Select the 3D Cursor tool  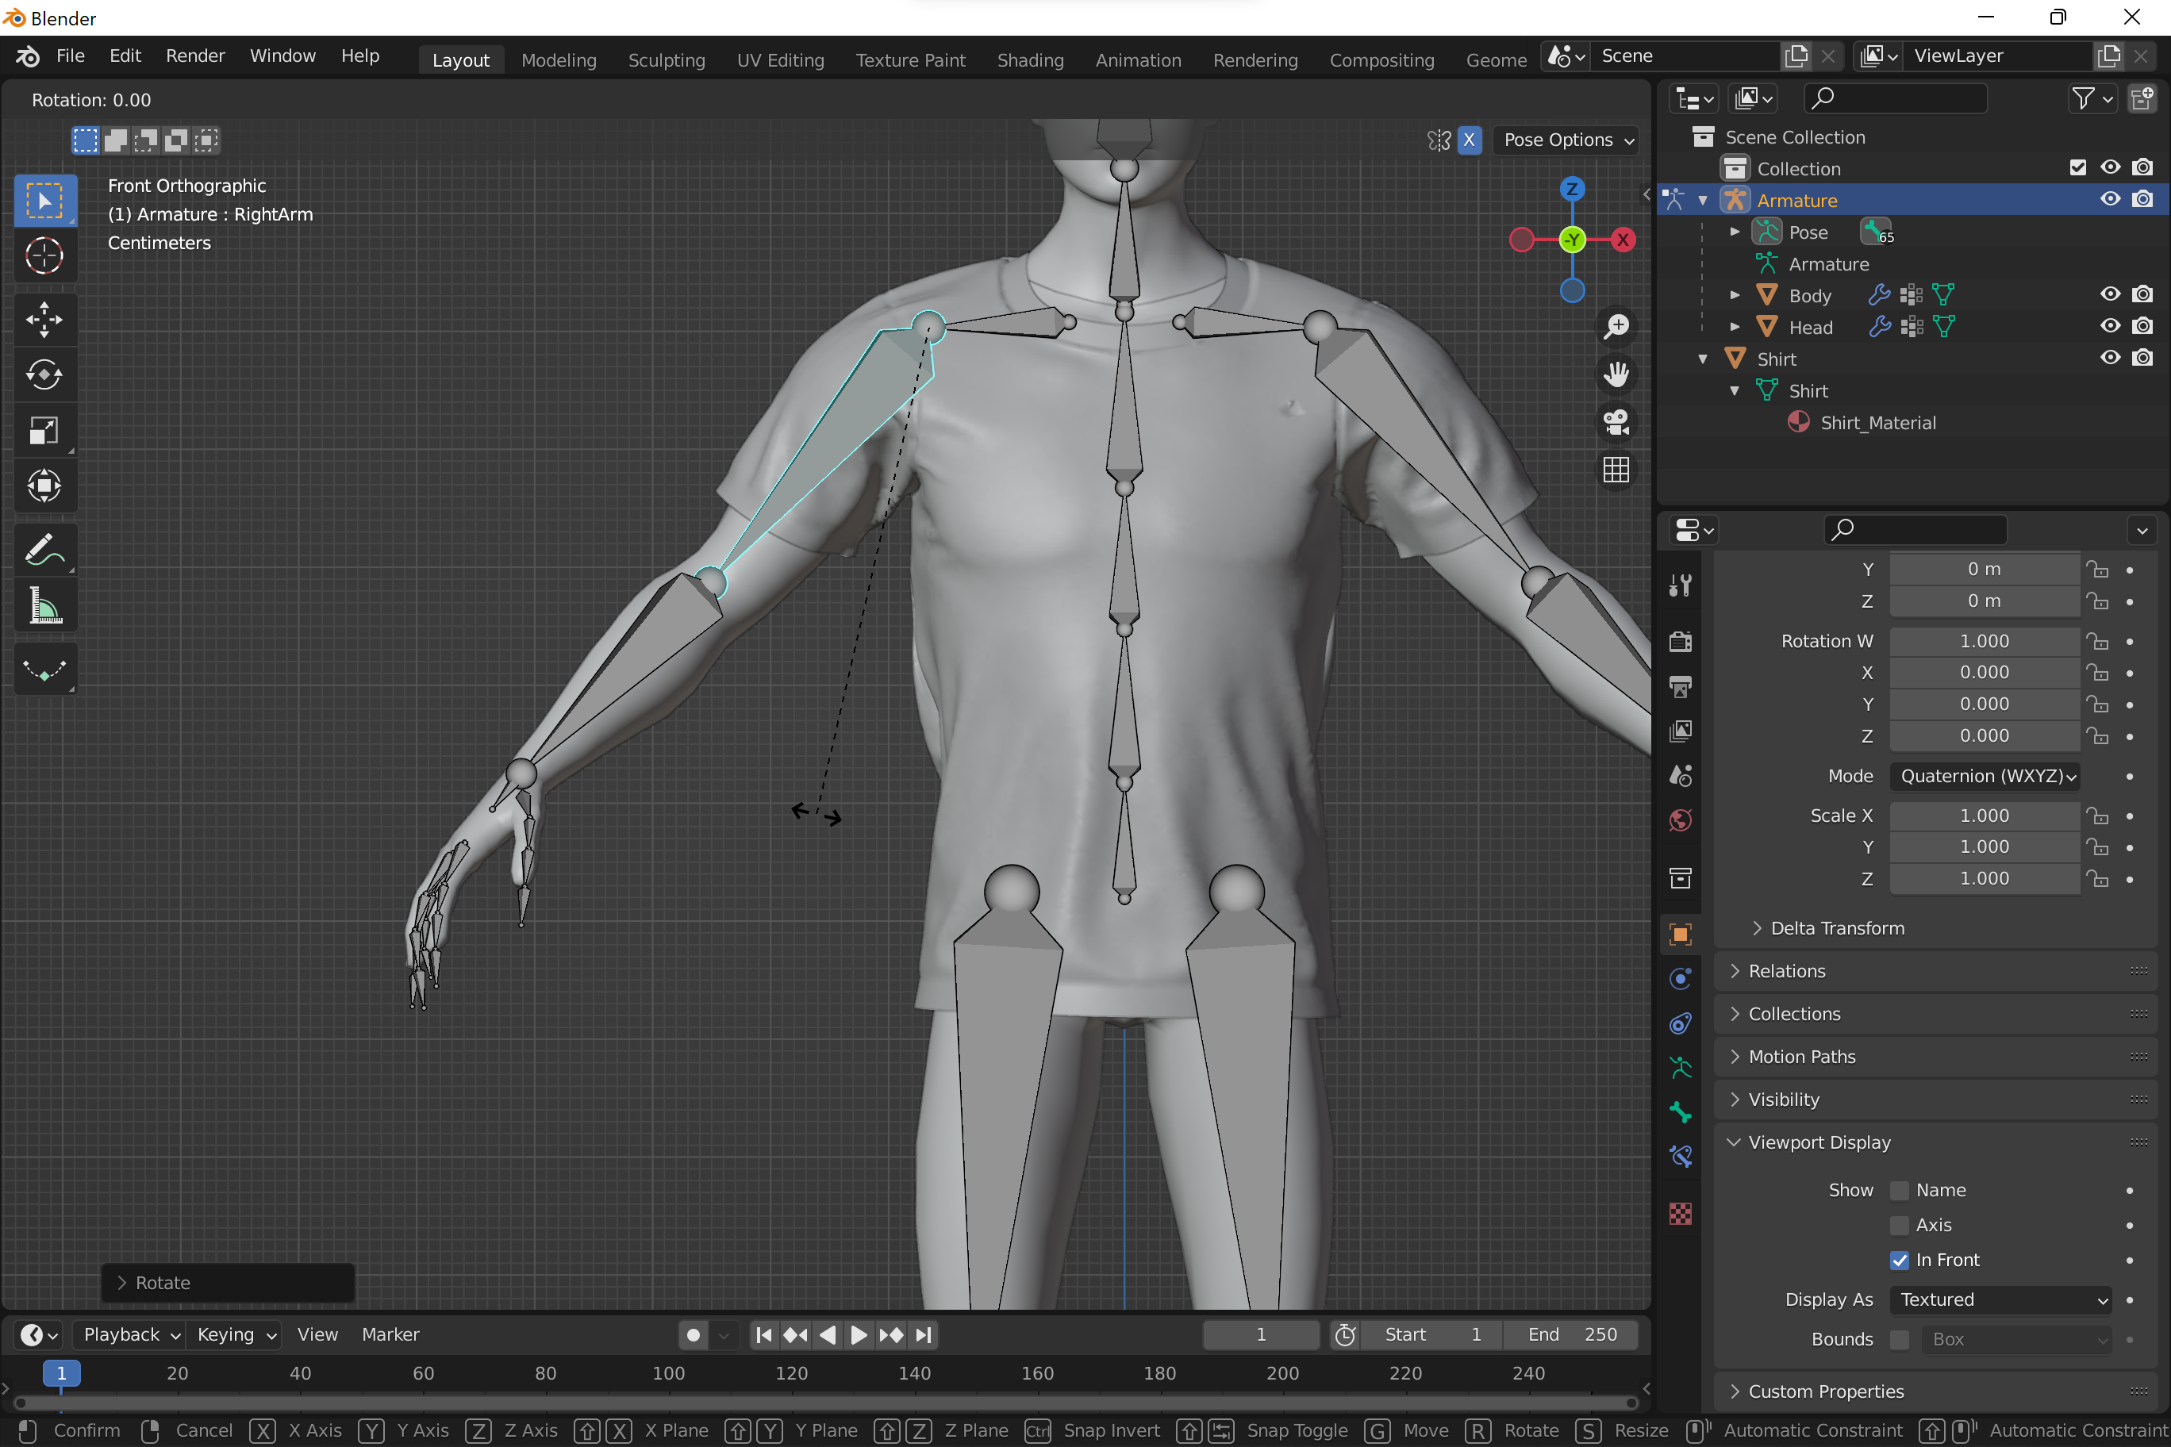[x=44, y=255]
